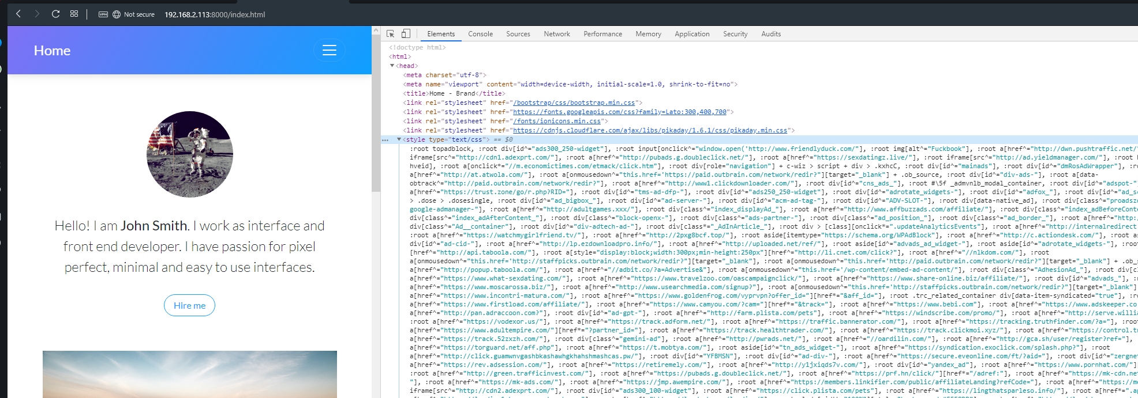
Task: Click the ellipsis beside the style node
Action: [385, 139]
